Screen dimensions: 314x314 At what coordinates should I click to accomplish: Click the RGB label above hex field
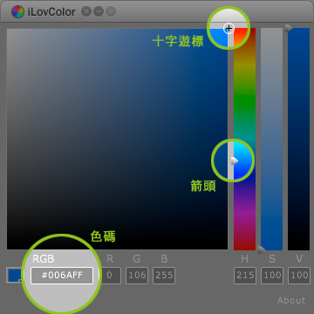(44, 259)
